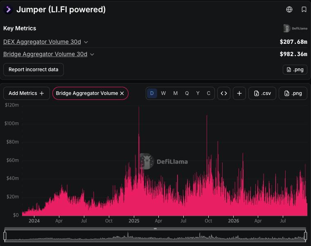Click the plus button beside embed icon
This screenshot has height=246, width=311.
239,93
